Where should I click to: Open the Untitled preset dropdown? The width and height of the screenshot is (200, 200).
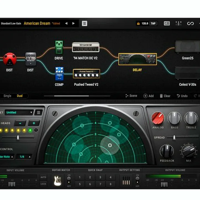pyautogui.click(x=19, y=112)
